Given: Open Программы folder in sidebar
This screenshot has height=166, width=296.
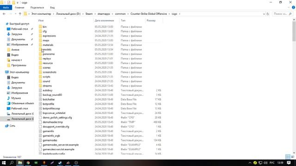Looking at the screenshot, I should tap(18, 65).
